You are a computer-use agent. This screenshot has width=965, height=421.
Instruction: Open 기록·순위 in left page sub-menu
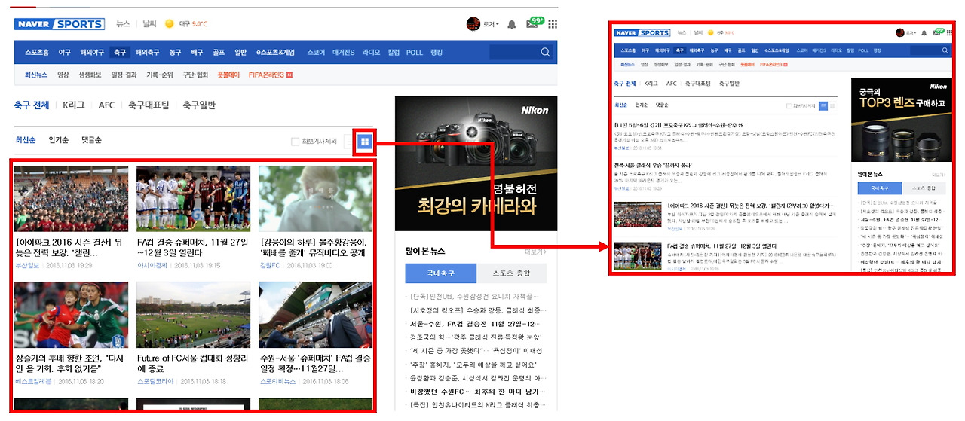click(x=160, y=75)
